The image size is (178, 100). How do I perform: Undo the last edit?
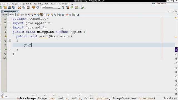[x=33, y=7]
